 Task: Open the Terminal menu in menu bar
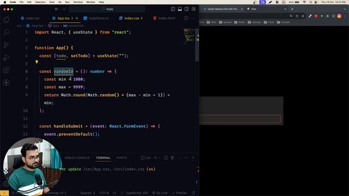(x=78, y=2)
